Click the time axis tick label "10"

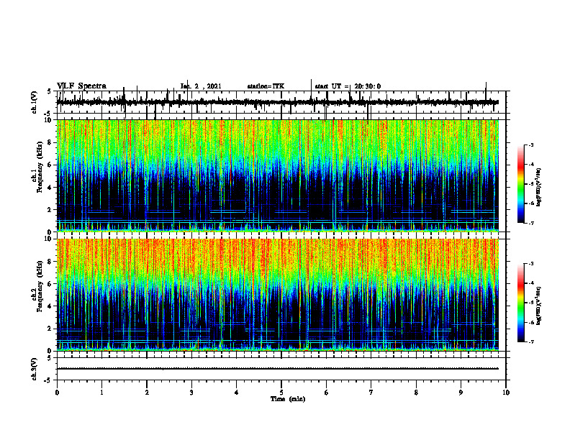pyautogui.click(x=506, y=393)
